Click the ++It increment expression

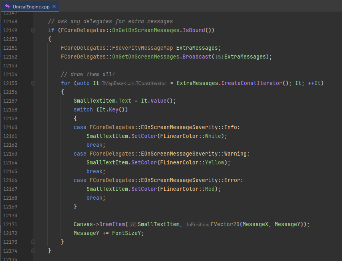tap(314, 83)
